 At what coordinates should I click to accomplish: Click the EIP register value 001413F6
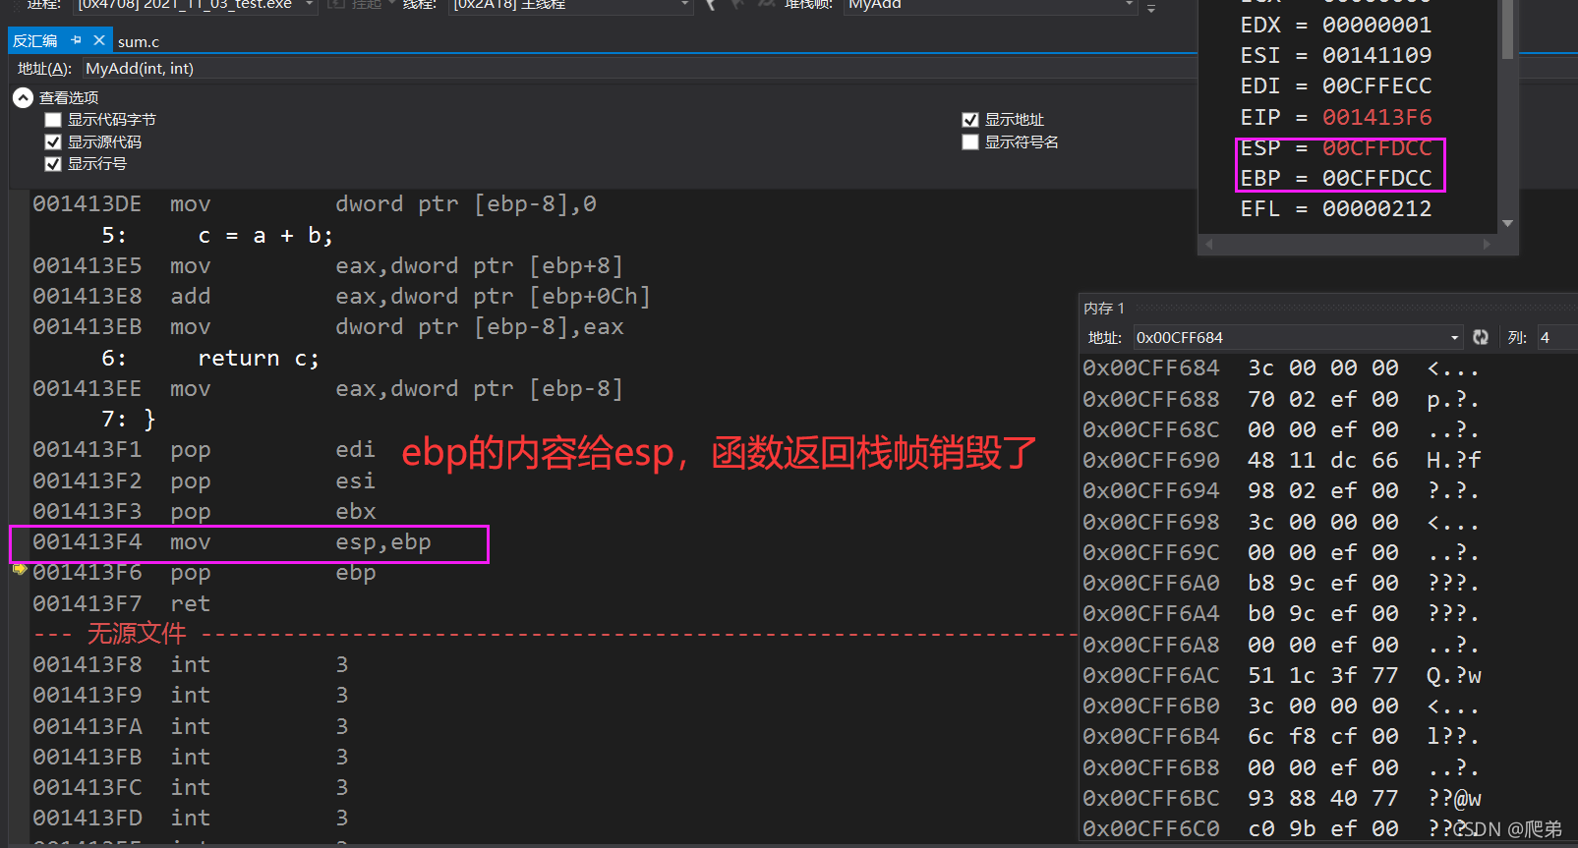tap(1376, 117)
